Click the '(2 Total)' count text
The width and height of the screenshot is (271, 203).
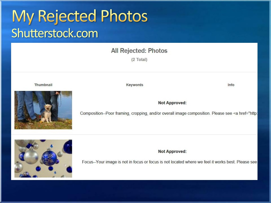[x=139, y=59]
